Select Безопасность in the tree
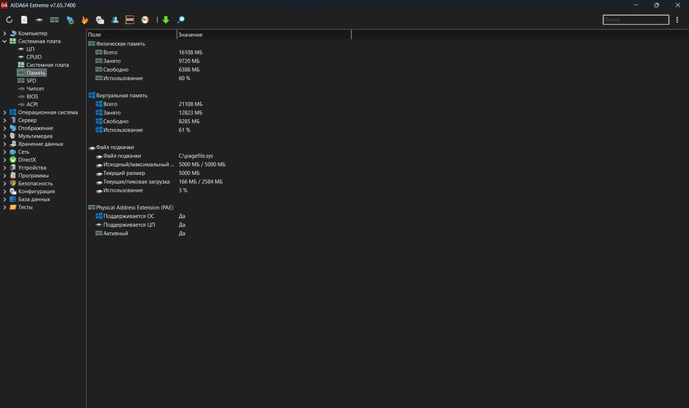The height and width of the screenshot is (408, 689). click(x=35, y=184)
